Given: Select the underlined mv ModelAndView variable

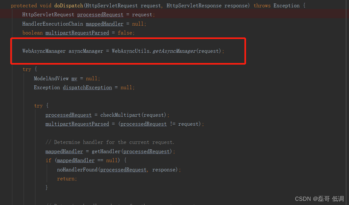Looking at the screenshot, I should click(x=74, y=78).
